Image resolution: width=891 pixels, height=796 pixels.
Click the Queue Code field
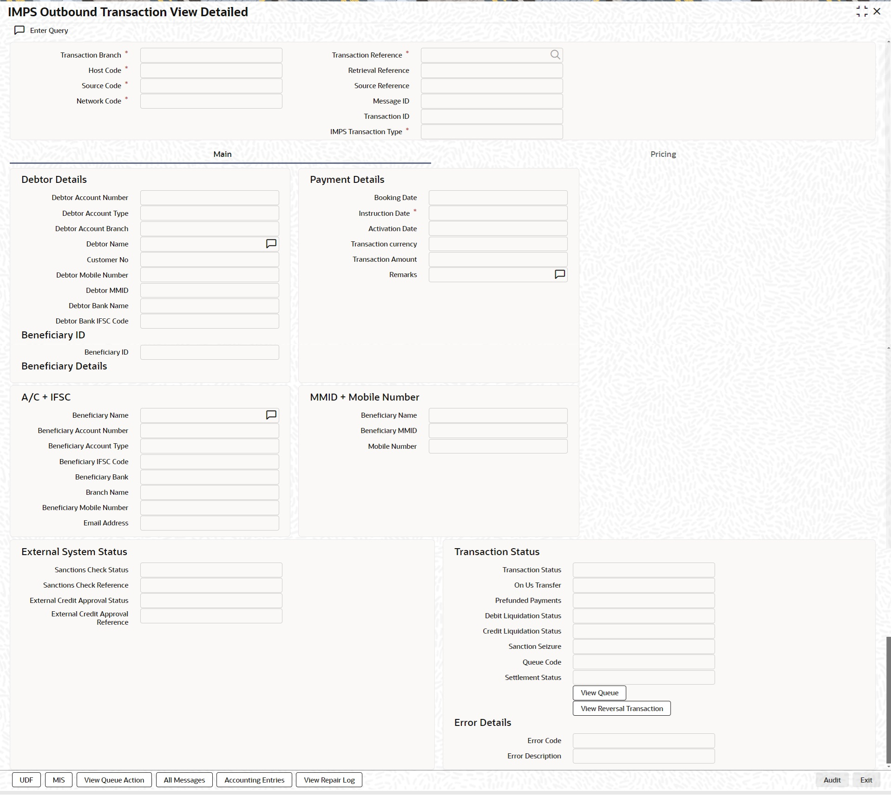(644, 662)
